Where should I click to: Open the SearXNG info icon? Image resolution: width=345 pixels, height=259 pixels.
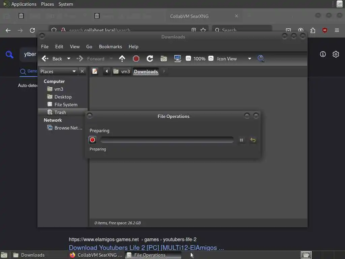click(323, 54)
